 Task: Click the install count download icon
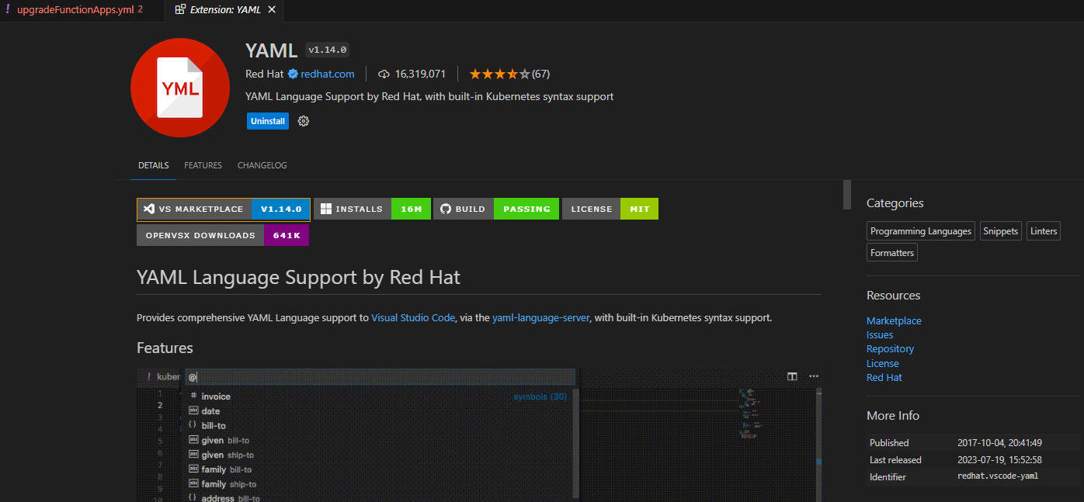coord(384,74)
